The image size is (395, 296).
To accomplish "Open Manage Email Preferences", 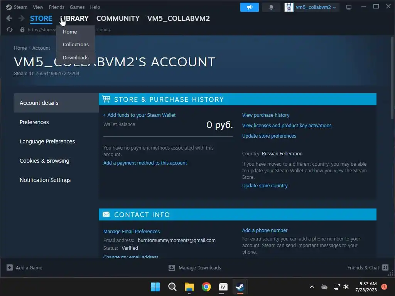I will (132, 231).
